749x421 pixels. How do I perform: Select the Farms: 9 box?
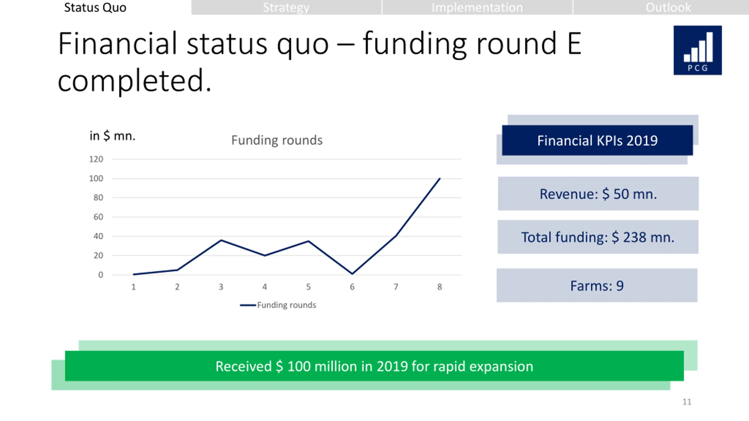[x=597, y=285]
